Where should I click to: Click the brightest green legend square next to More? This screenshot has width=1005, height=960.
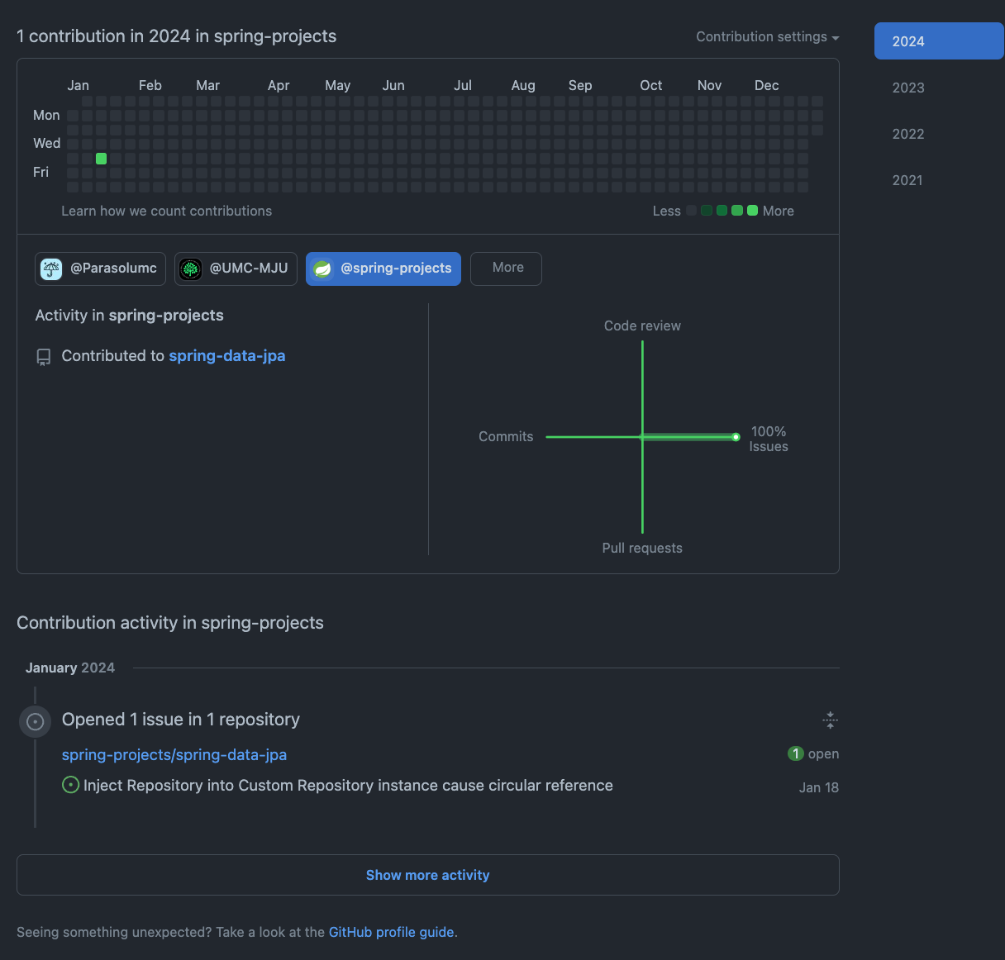tap(752, 211)
